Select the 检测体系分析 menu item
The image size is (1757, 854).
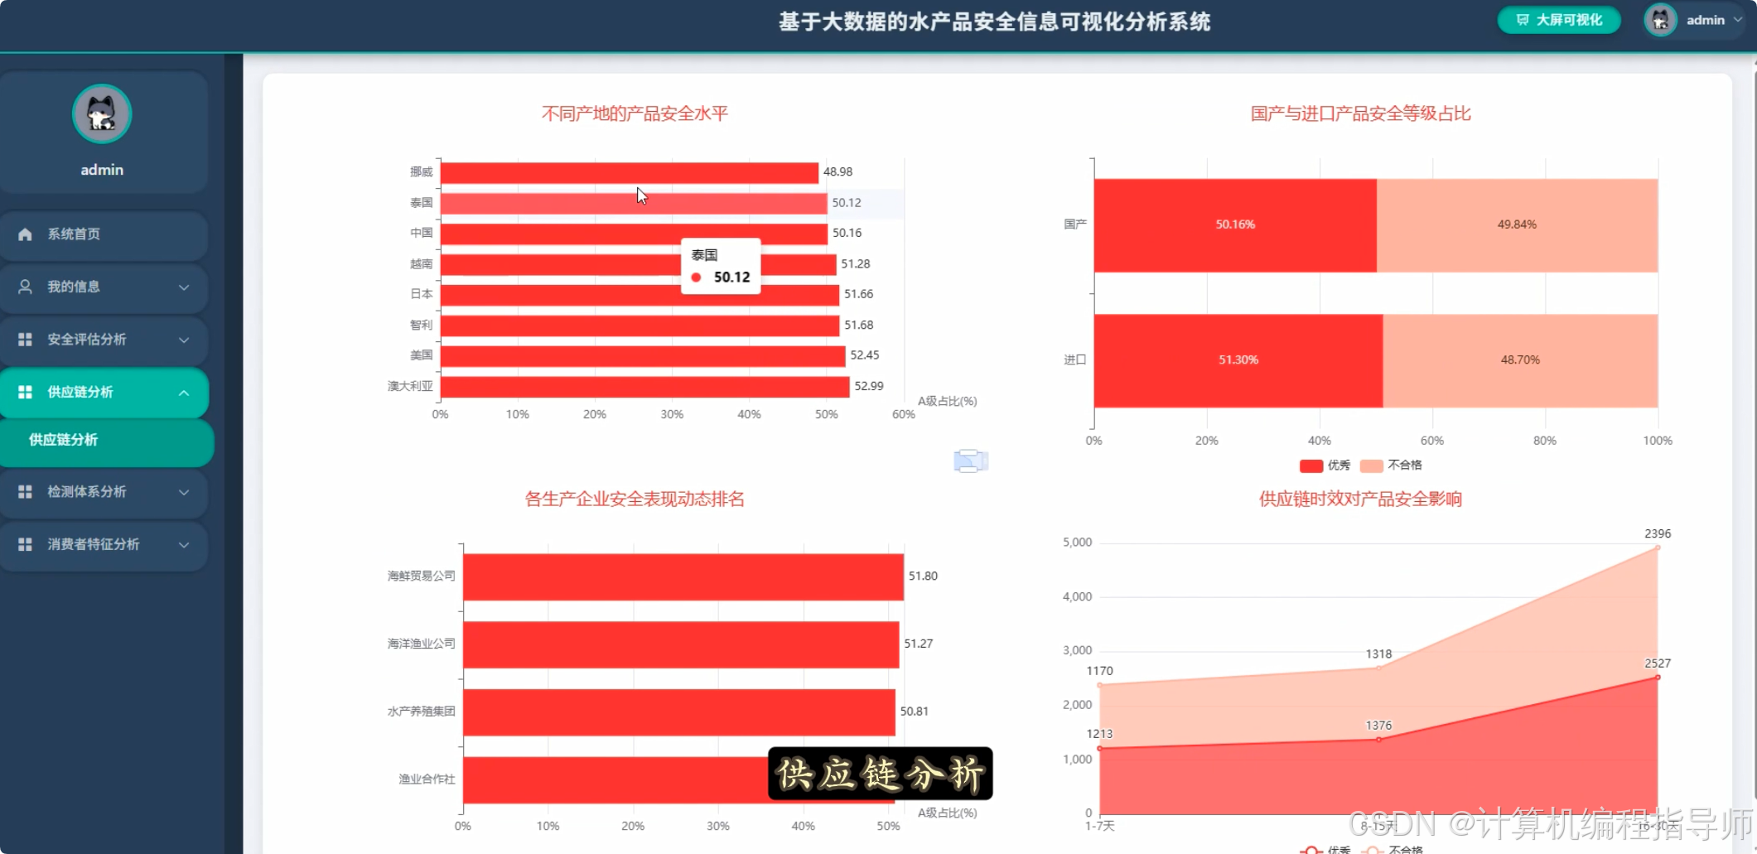[104, 492]
